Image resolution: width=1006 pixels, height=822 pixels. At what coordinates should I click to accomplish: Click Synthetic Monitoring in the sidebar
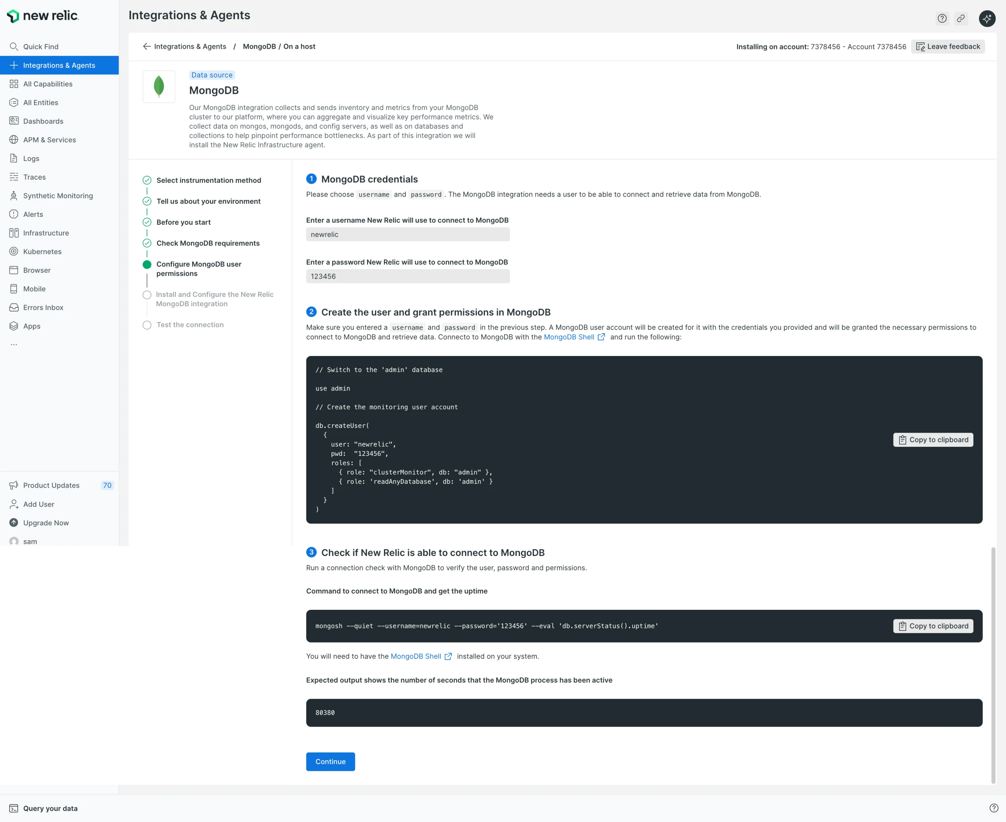click(59, 196)
